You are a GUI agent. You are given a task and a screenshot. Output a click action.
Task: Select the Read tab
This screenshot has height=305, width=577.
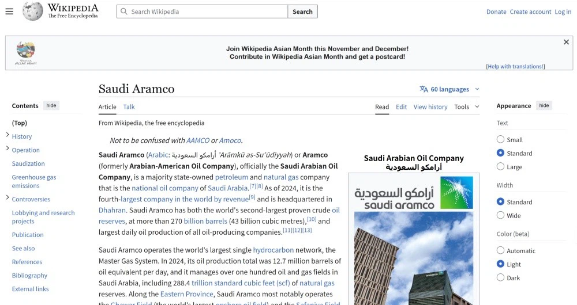pos(382,107)
